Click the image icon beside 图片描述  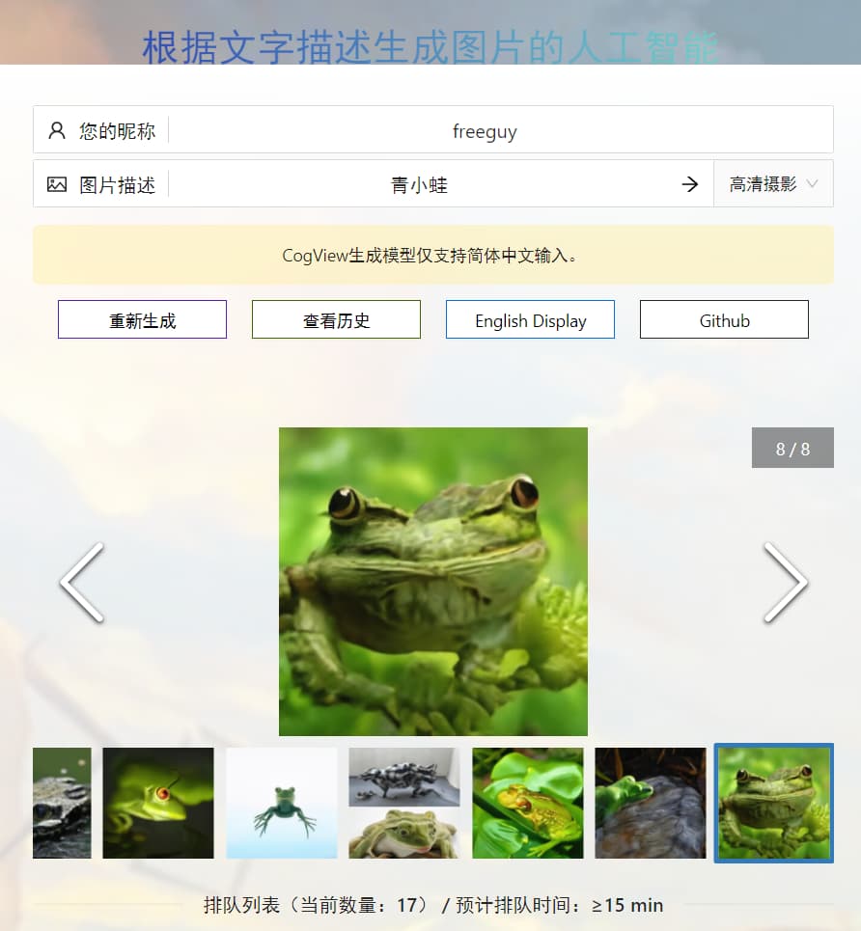(57, 184)
